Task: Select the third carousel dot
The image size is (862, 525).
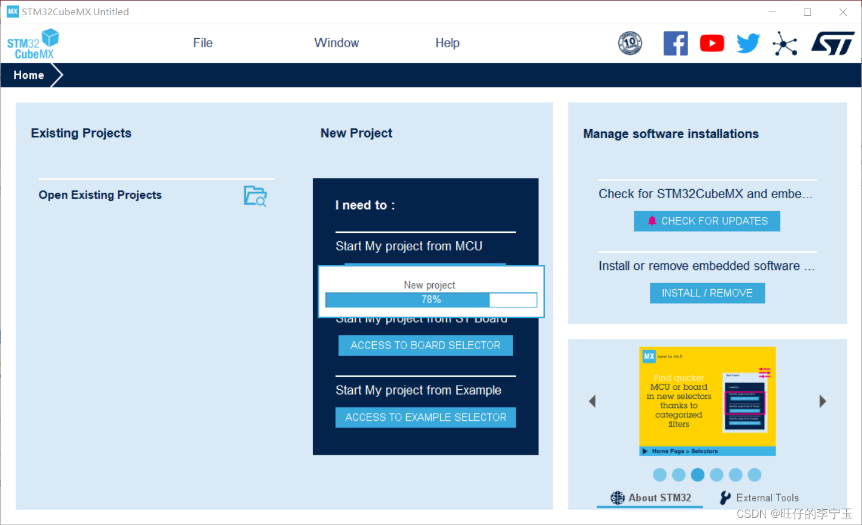Action: point(698,475)
